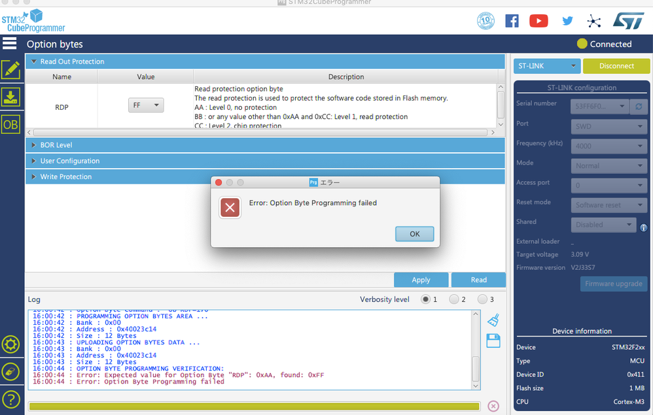Image resolution: width=653 pixels, height=415 pixels.
Task: Open the erasing and programming download view
Action: point(11,97)
